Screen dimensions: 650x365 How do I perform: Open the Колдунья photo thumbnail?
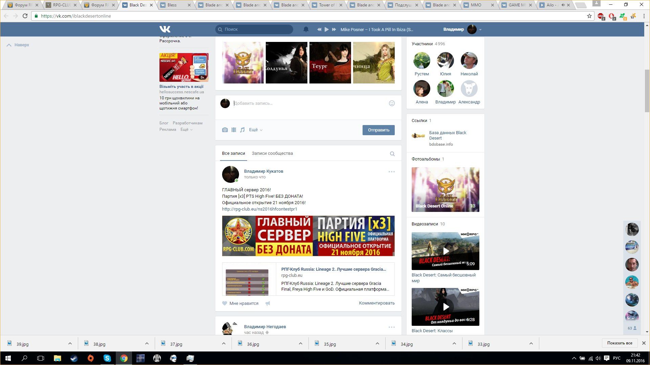[286, 63]
